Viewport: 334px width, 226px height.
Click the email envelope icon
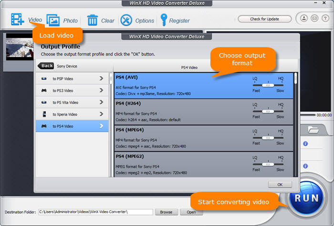tap(314, 18)
